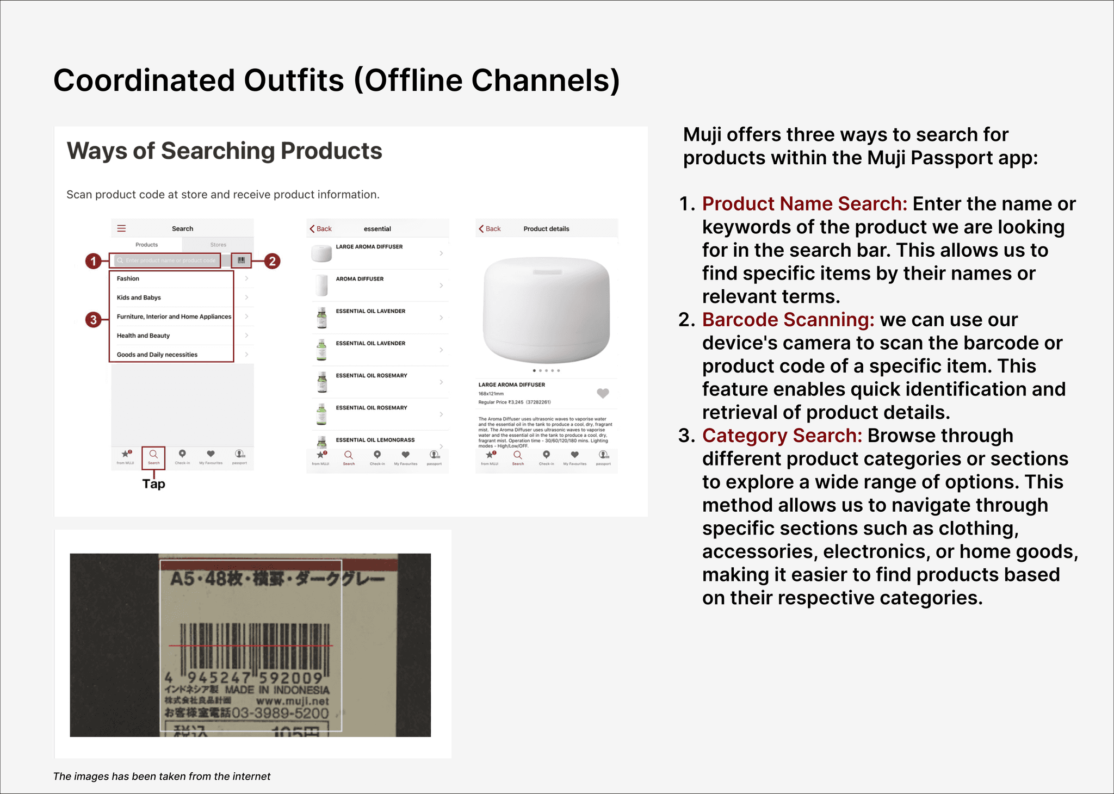Switch to the Stores tab

[218, 245]
